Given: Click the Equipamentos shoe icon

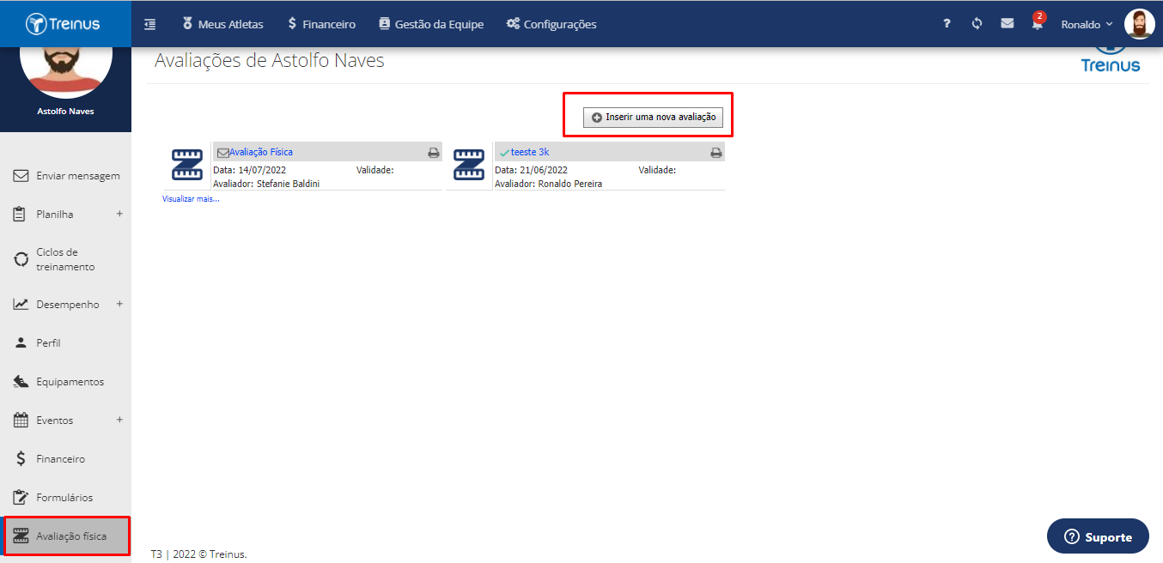Looking at the screenshot, I should (21, 382).
